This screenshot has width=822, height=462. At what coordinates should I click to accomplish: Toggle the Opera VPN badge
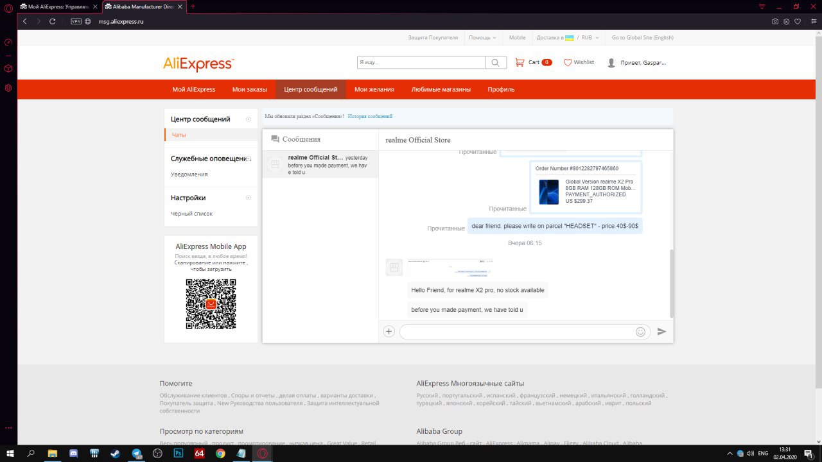[76, 21]
